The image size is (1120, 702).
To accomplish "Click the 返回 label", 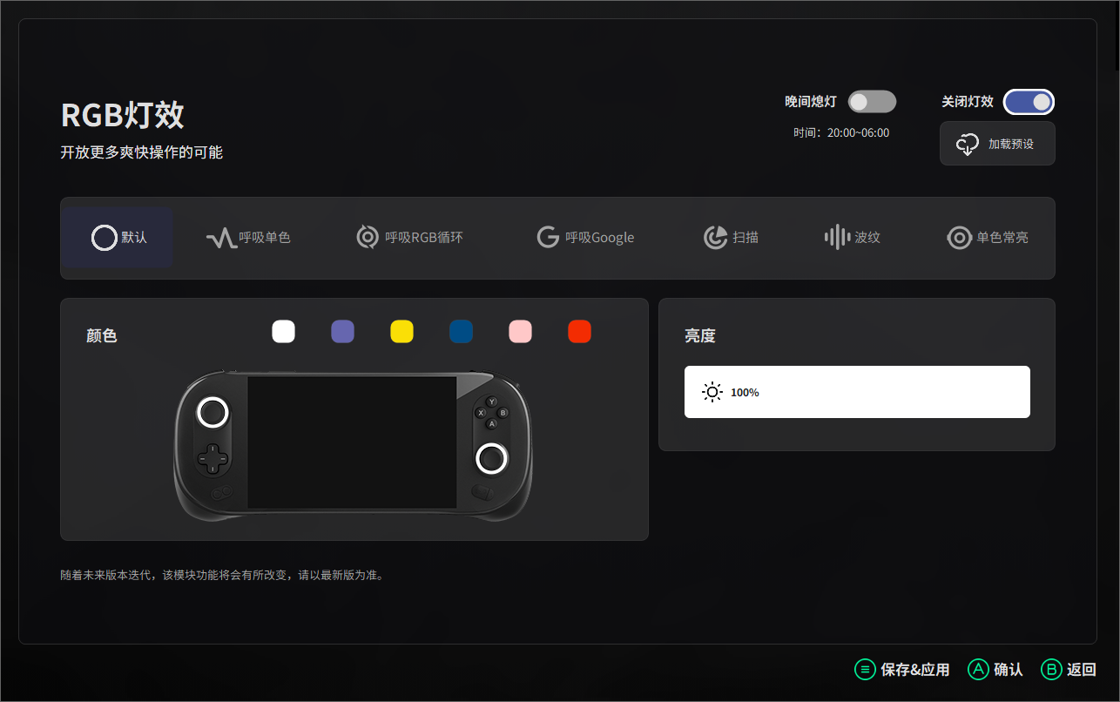I will click(x=1082, y=670).
